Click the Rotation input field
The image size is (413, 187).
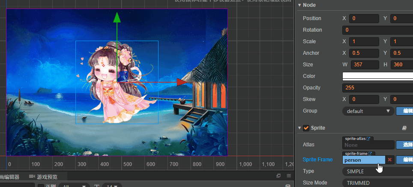pos(378,30)
